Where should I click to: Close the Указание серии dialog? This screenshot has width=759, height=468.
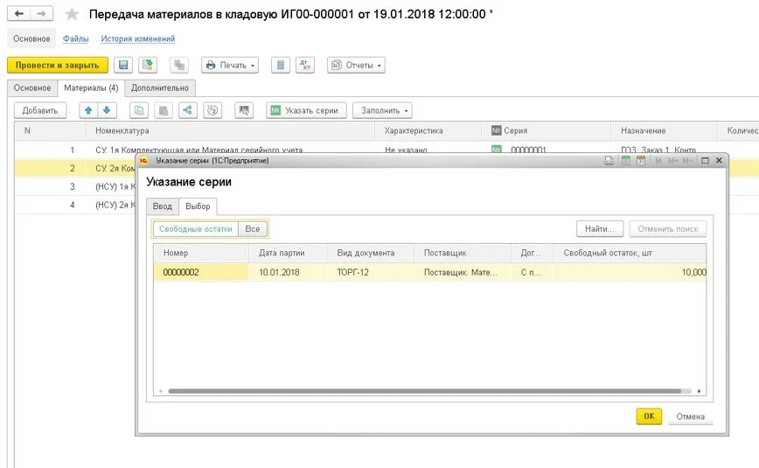pos(720,161)
